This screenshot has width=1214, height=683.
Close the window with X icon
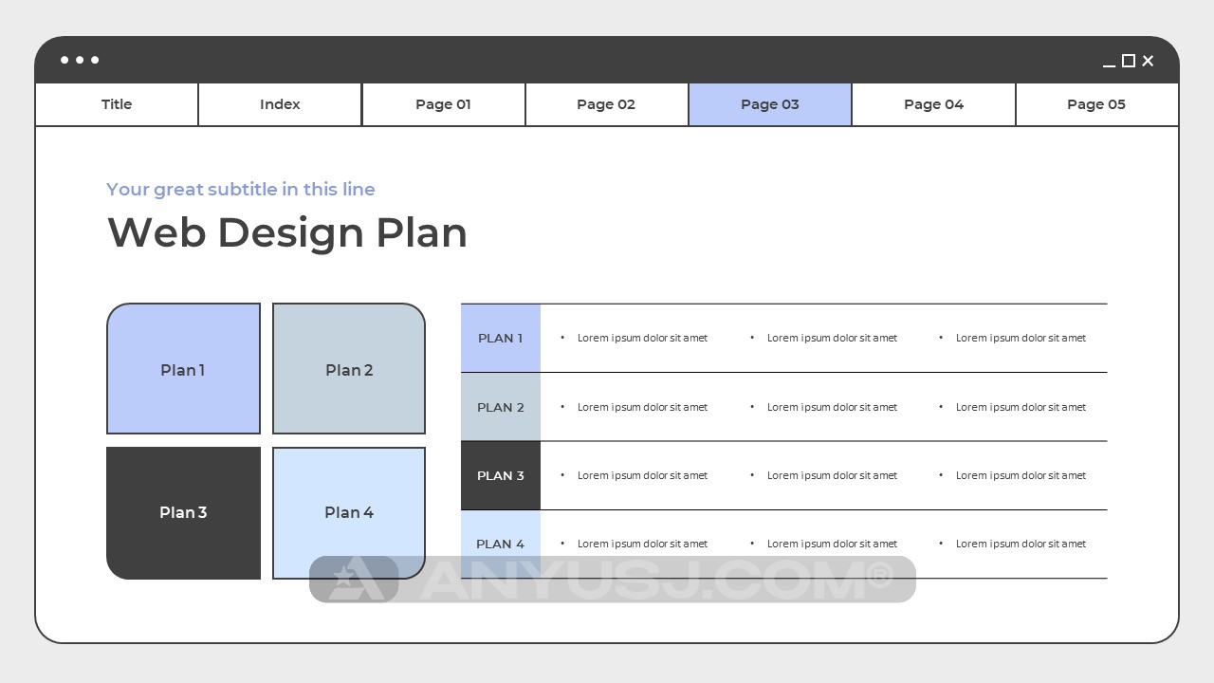pos(1148,61)
